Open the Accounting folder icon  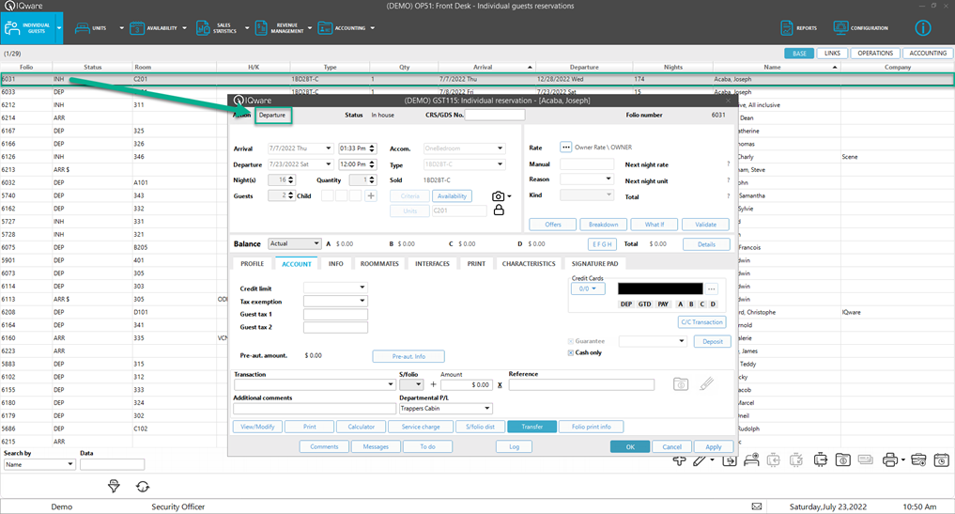click(x=325, y=28)
